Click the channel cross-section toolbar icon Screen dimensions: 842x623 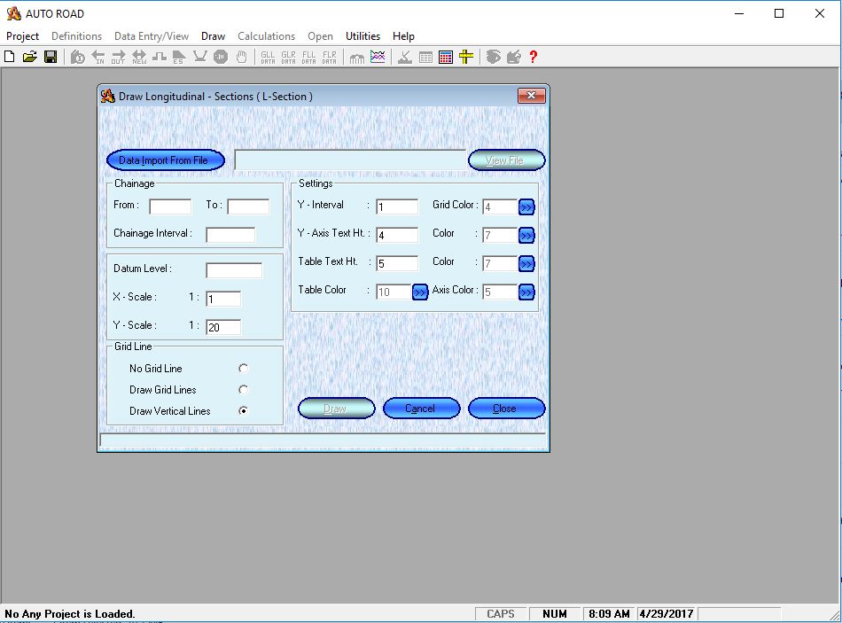(x=199, y=57)
